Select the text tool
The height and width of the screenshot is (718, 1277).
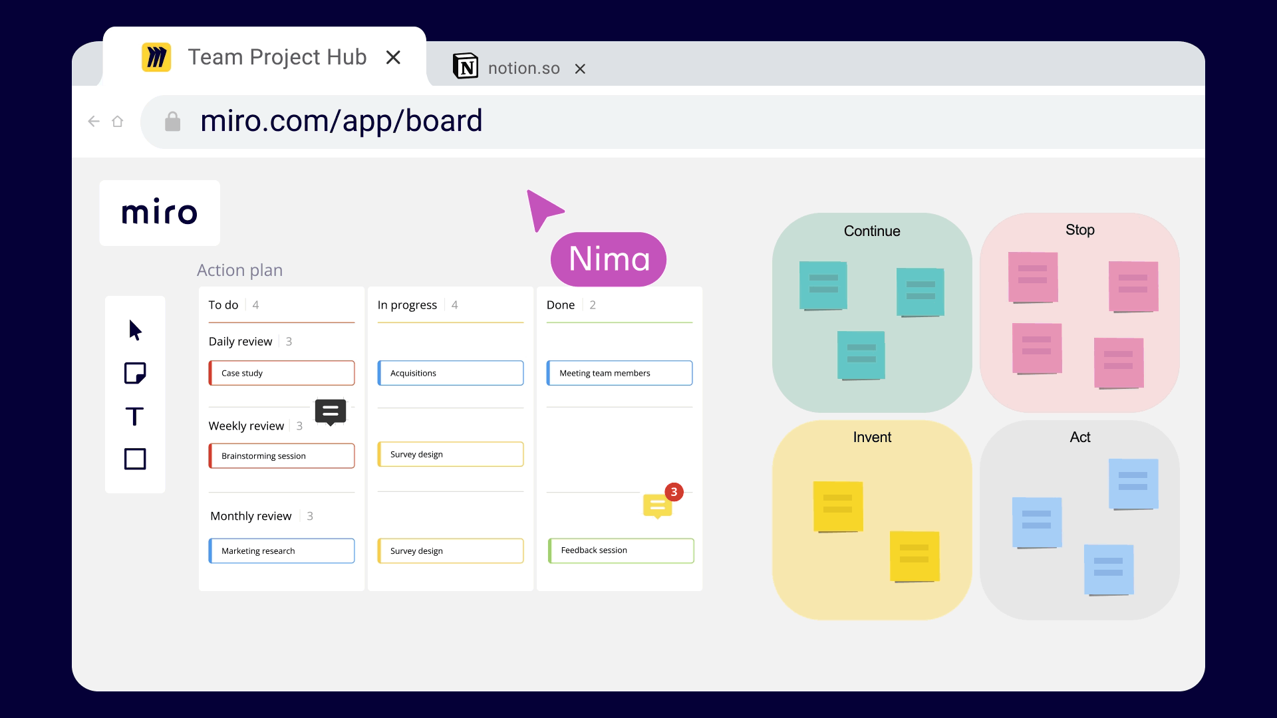click(135, 416)
